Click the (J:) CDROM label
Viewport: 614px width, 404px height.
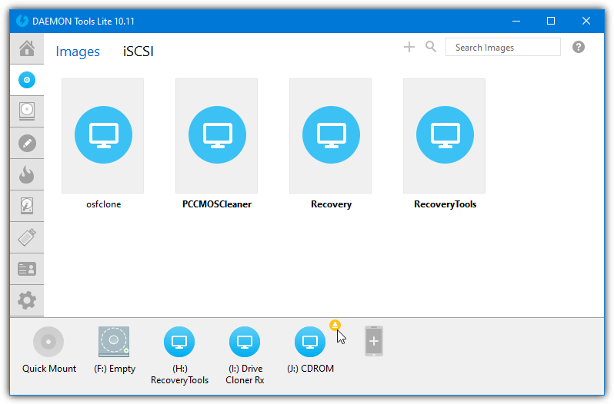(311, 369)
